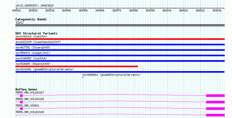Image resolution: width=232 pixels, height=118 pixels.
Task: Click the tiny blue nsv4496811 variant mark
Action: click(x=83, y=77)
